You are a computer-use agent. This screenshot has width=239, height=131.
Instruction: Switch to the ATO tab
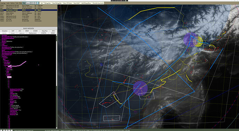20,31
